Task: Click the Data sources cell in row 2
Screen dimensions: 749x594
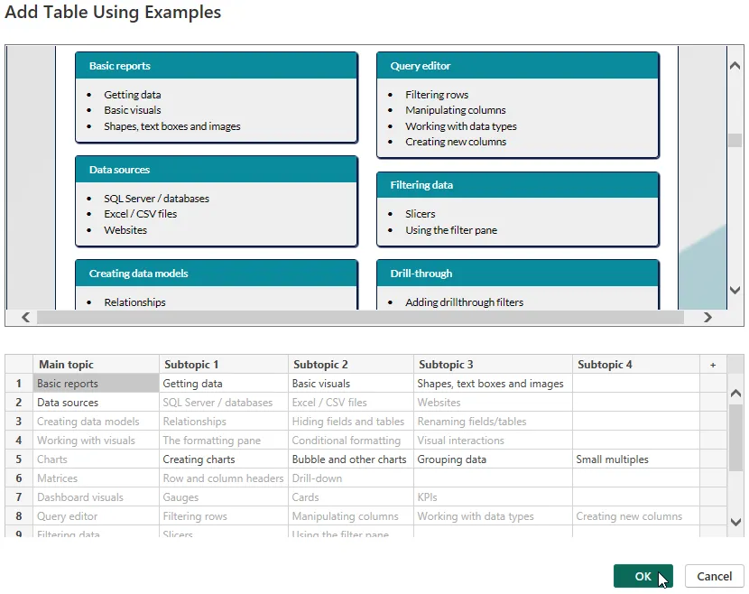Action: point(95,403)
